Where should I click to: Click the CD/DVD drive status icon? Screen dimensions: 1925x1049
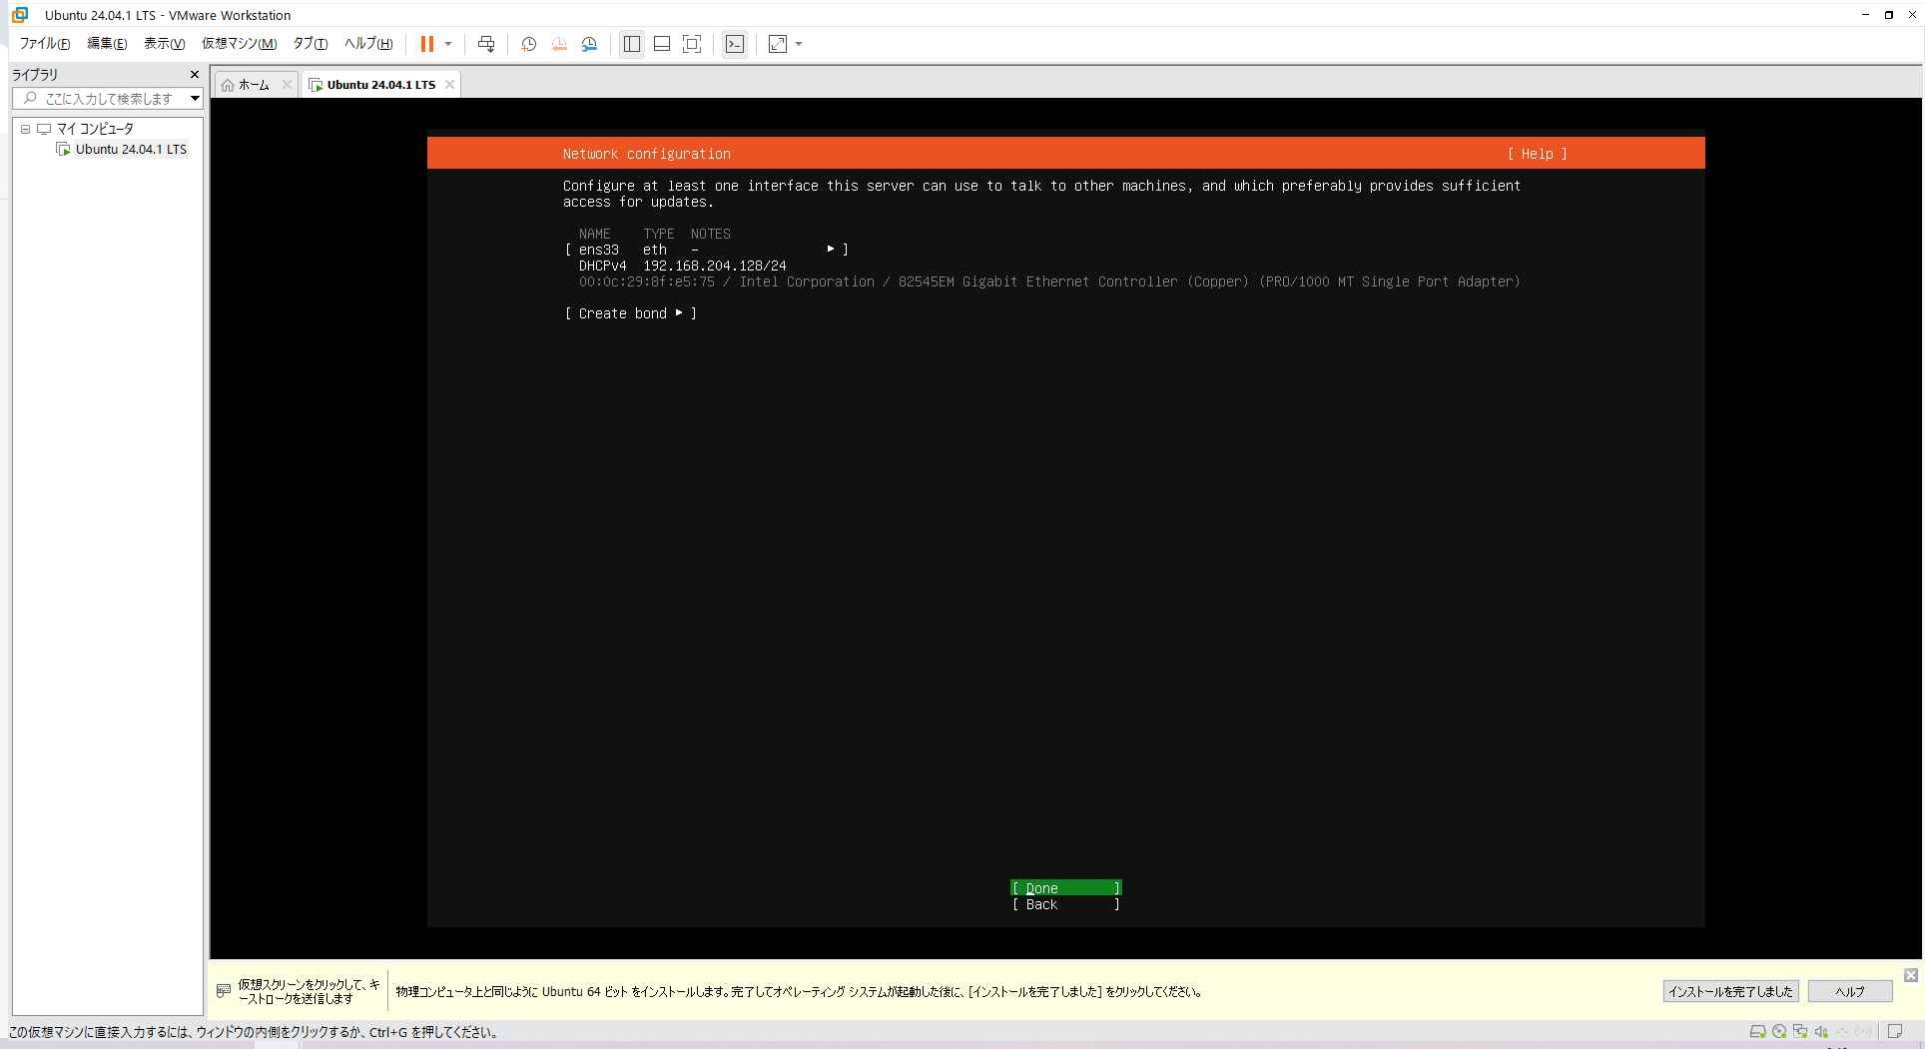[x=1779, y=1032]
